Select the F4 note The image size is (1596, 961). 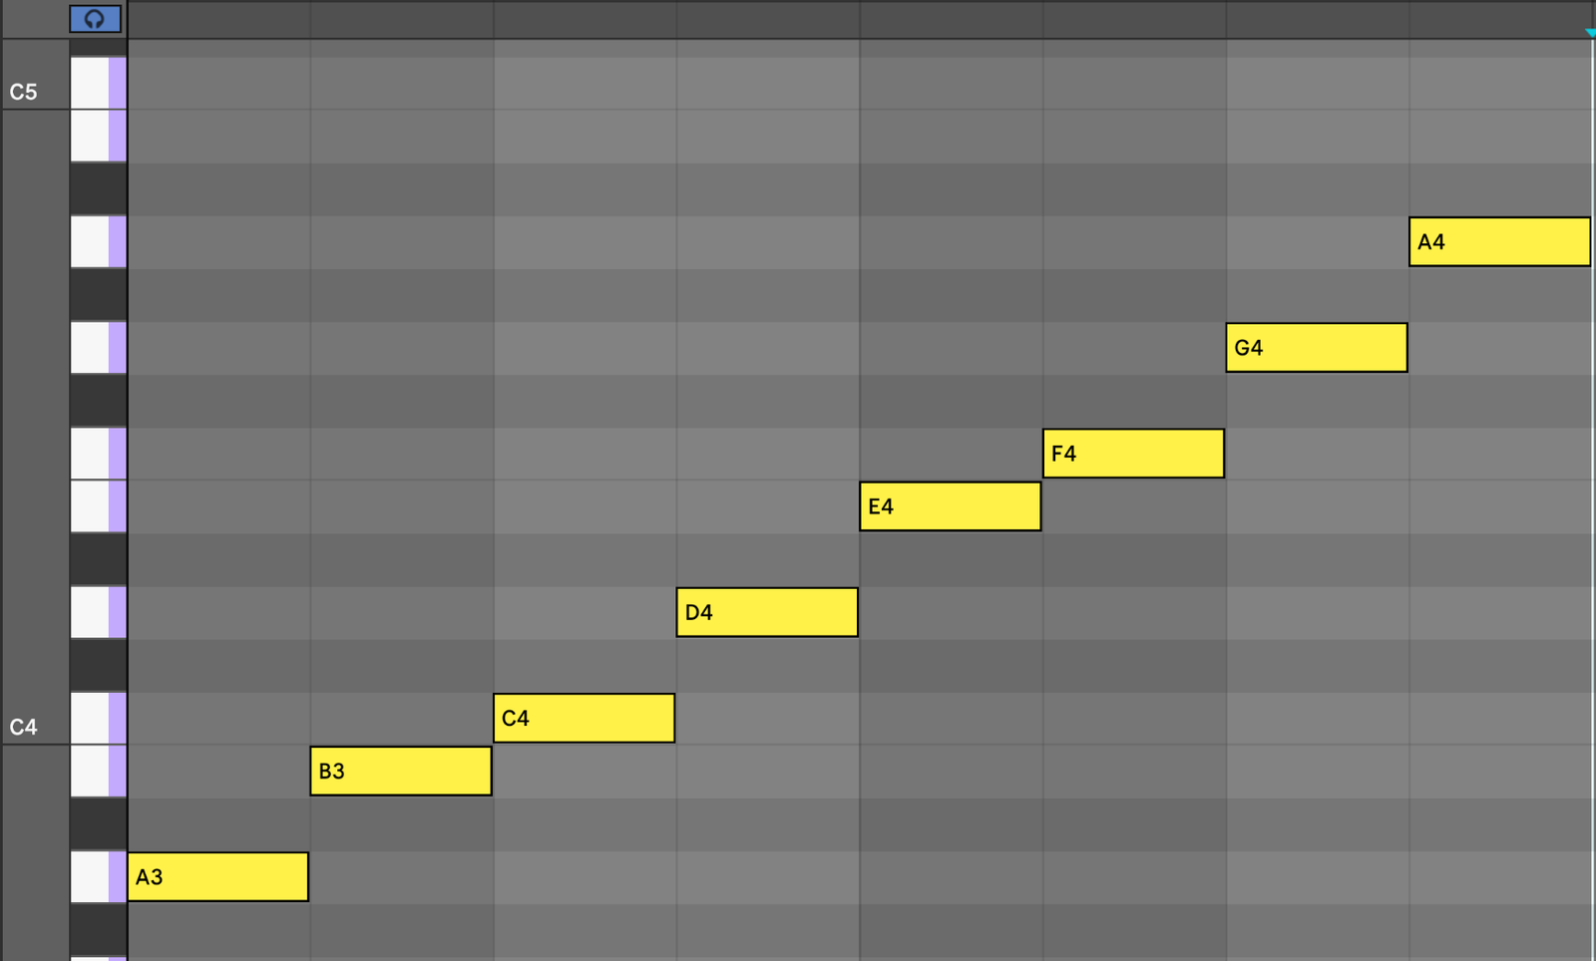click(1132, 453)
